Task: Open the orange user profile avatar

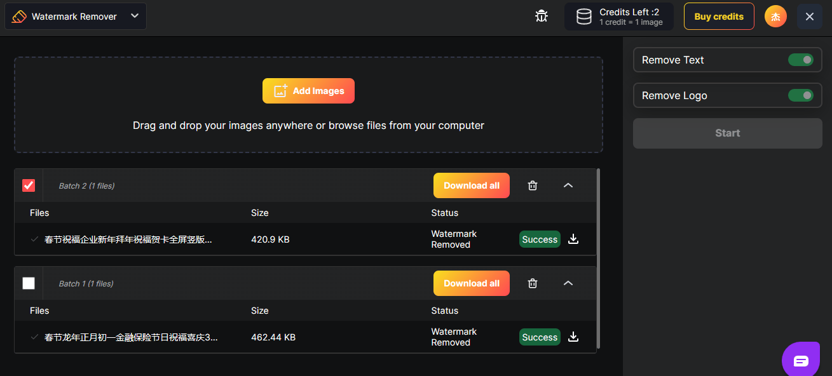Action: point(775,17)
